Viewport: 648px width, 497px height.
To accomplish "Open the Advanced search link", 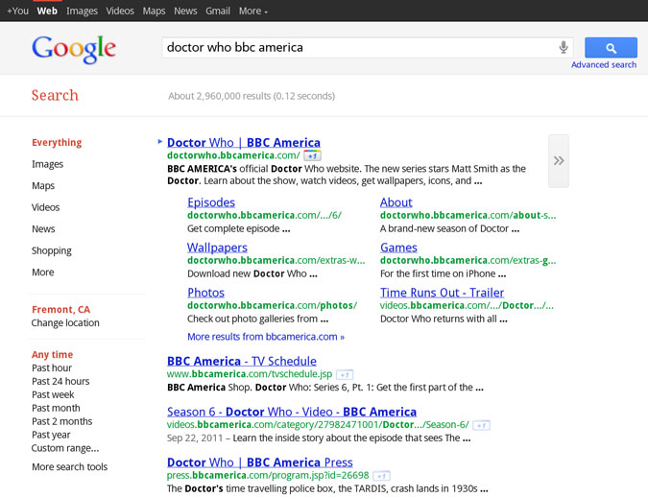I will tap(603, 65).
